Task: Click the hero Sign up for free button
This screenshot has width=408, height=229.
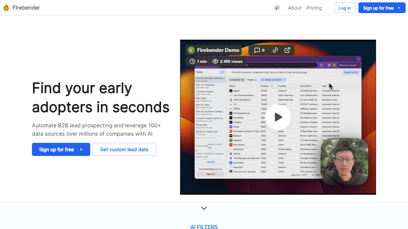Action: coord(61,149)
